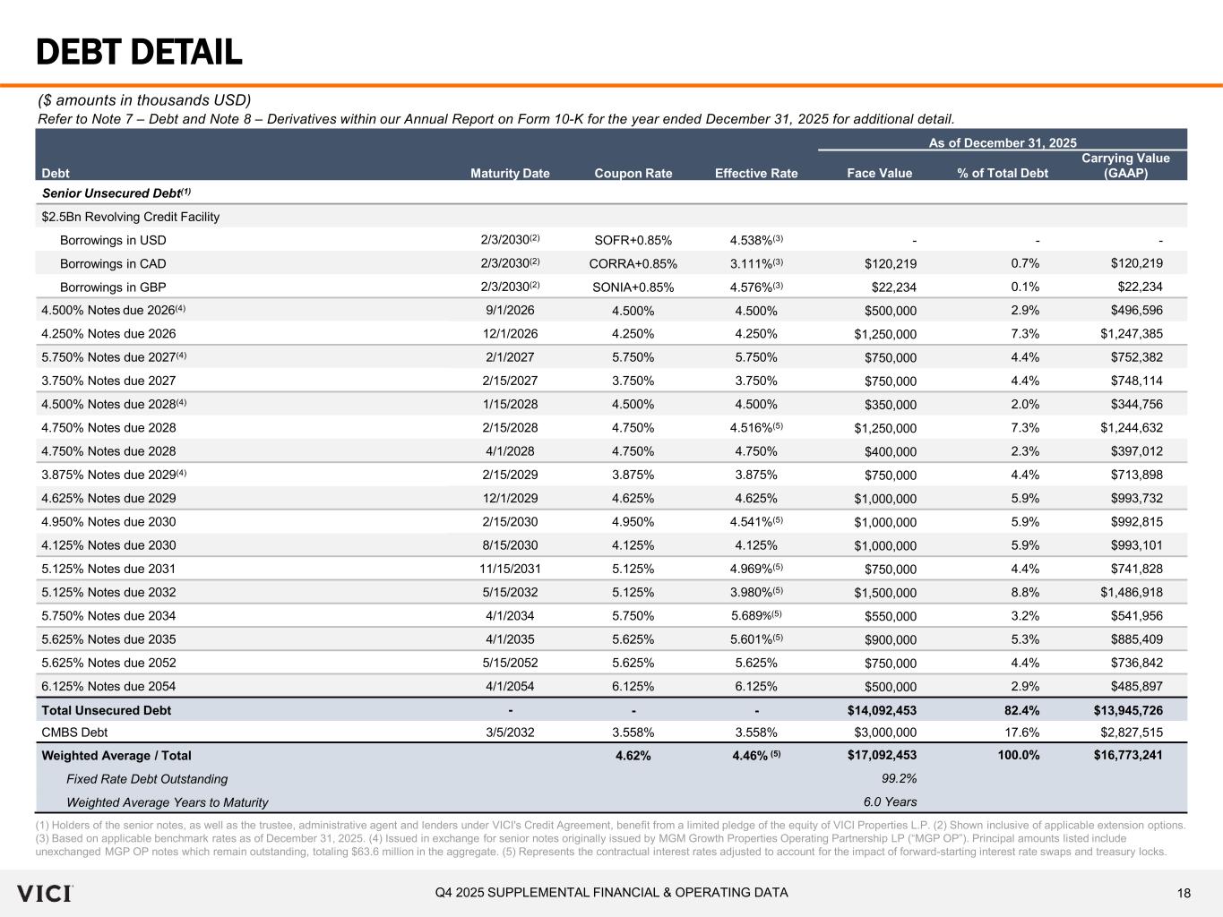Click the Weighted Average / Total label
This screenshot has height=917, width=1223.
tap(116, 756)
